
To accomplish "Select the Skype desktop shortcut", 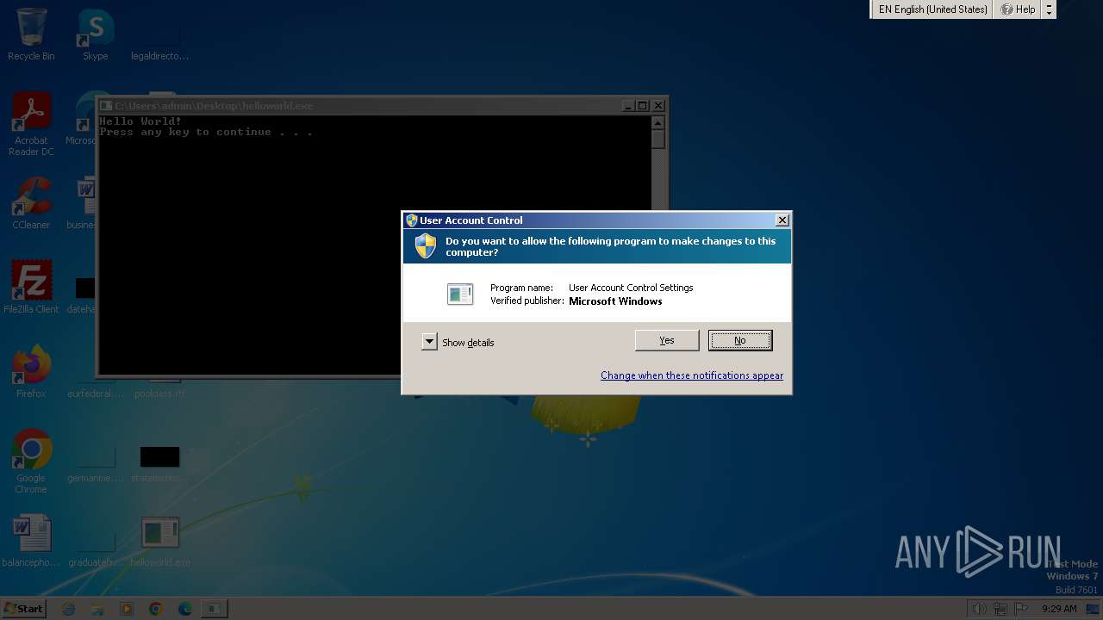I will (96, 34).
